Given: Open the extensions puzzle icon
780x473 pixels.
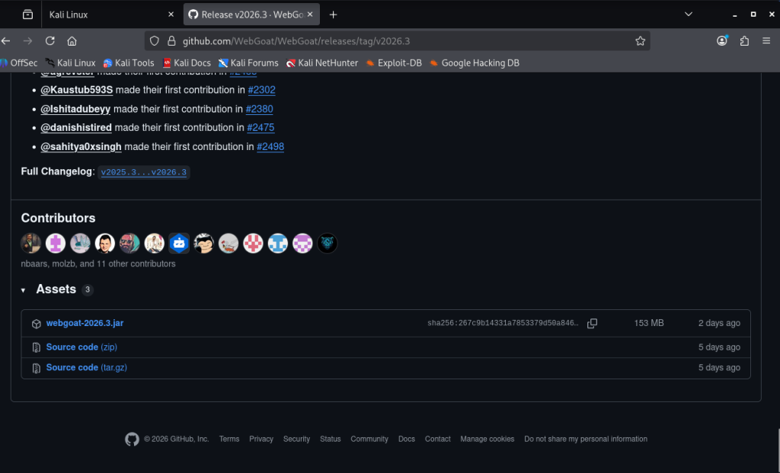Looking at the screenshot, I should tap(744, 41).
